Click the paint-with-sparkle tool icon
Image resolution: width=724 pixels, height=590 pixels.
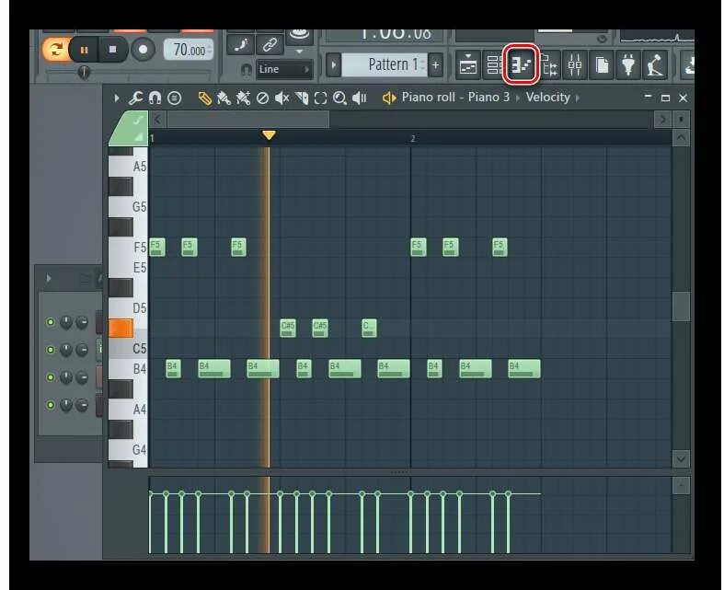pyautogui.click(x=243, y=98)
